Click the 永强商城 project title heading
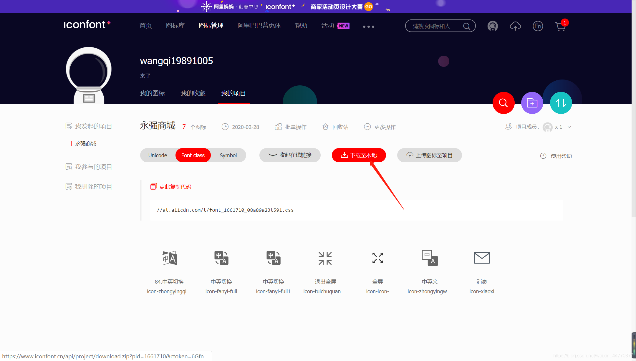The height and width of the screenshot is (361, 636). pos(158,126)
